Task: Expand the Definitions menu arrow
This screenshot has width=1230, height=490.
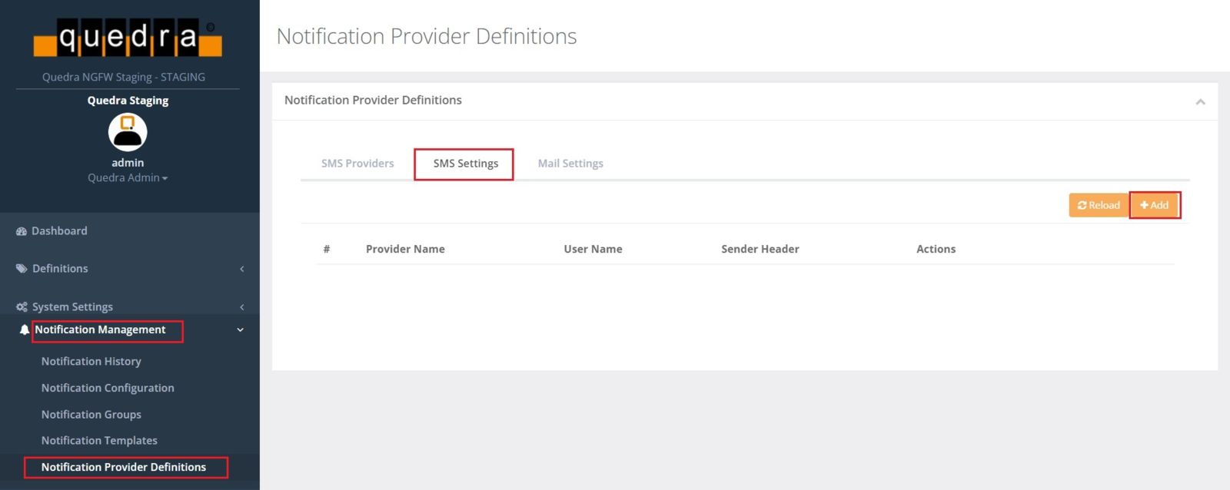Action: (241, 269)
